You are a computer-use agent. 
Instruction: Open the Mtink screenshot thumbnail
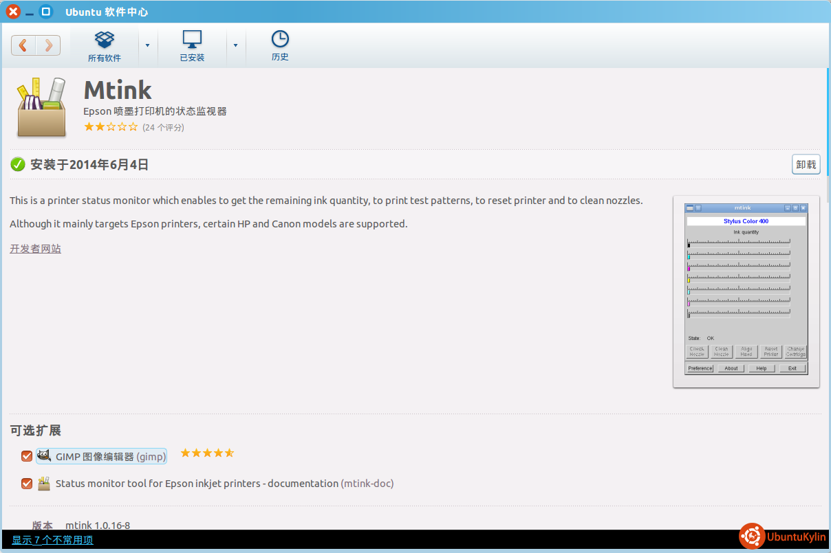pyautogui.click(x=746, y=291)
